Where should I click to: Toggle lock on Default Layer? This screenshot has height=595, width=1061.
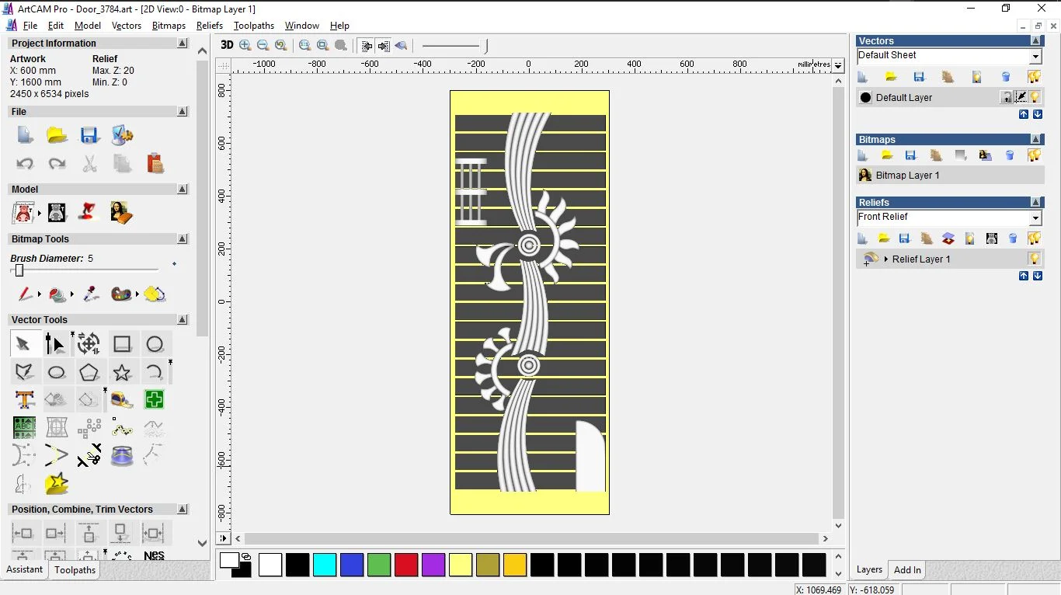(1007, 97)
